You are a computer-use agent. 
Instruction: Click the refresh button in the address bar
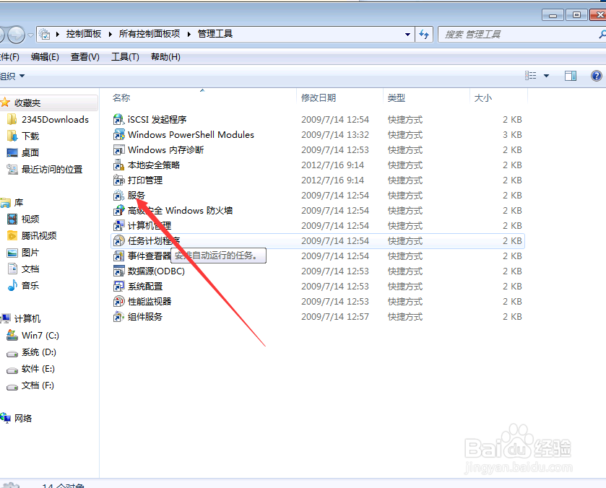click(x=424, y=34)
